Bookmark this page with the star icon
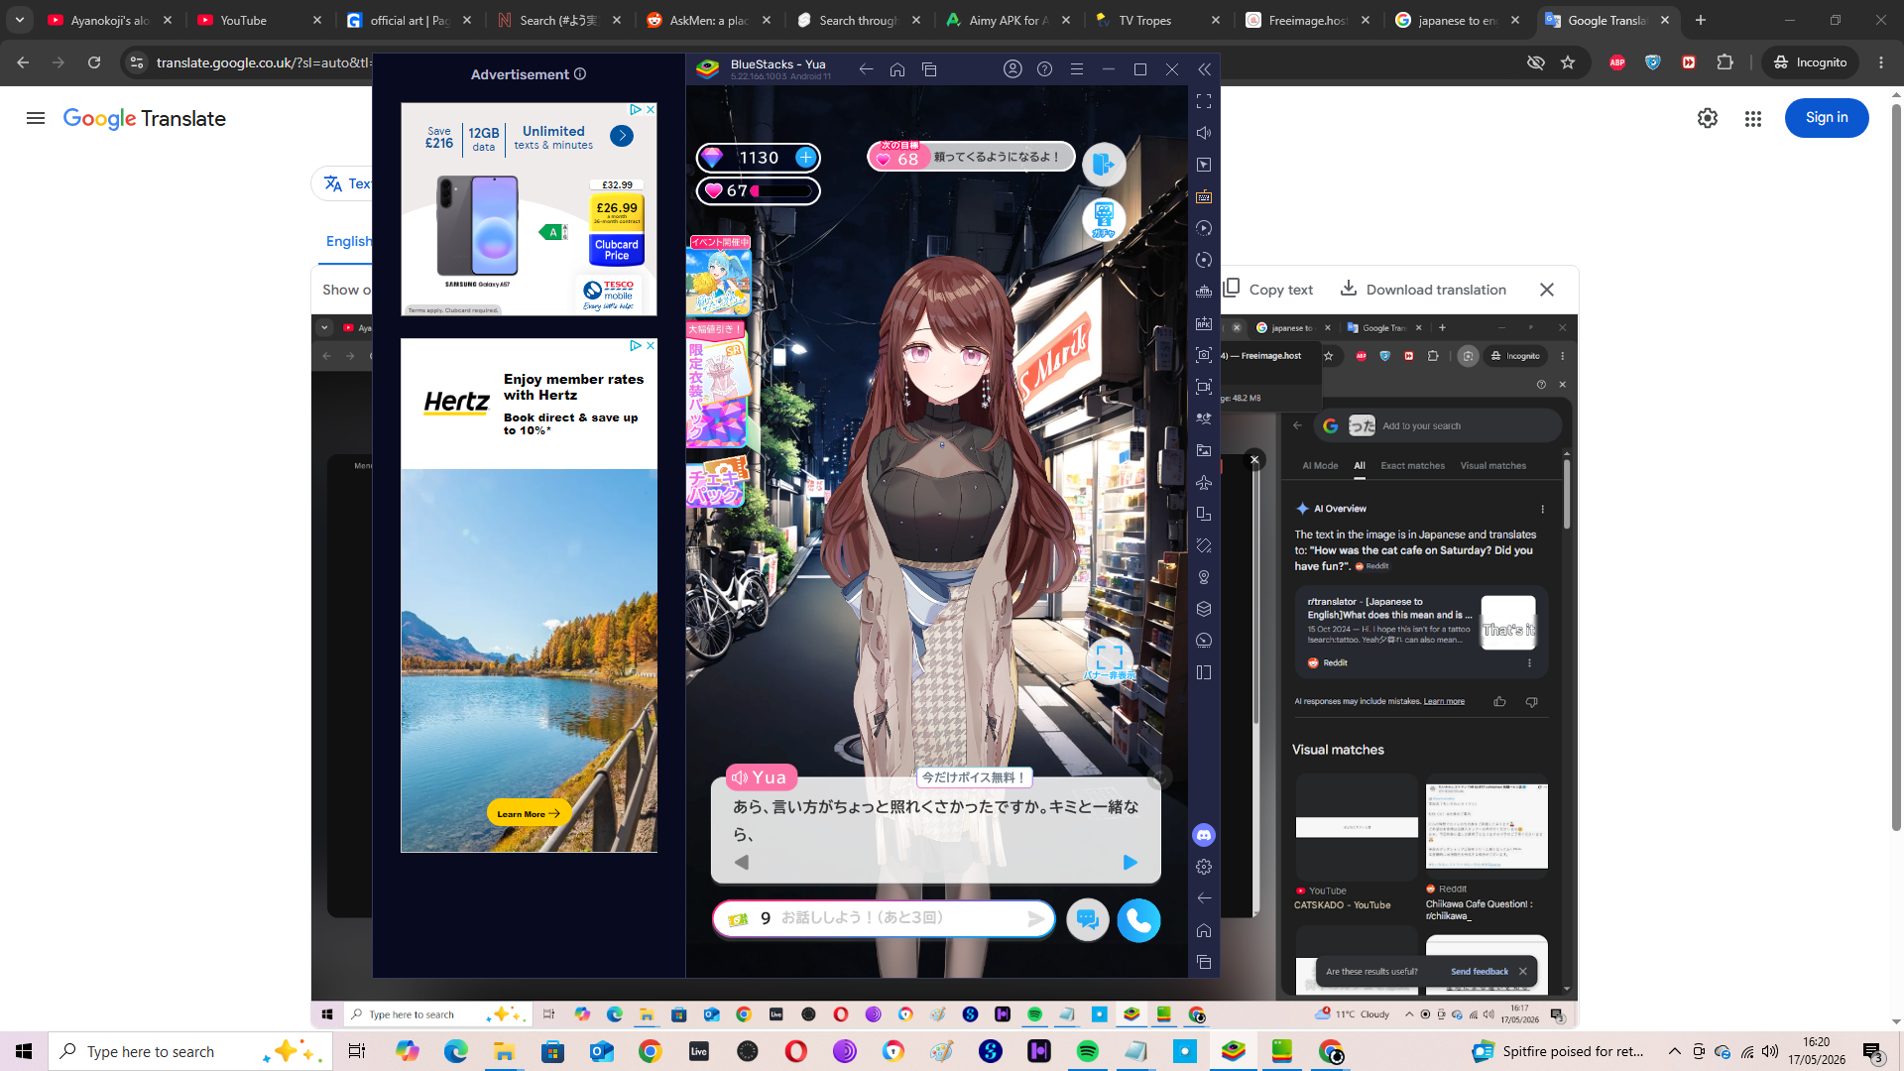 pyautogui.click(x=1568, y=62)
